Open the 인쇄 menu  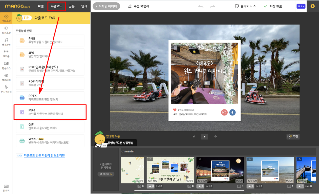coord(84,6)
